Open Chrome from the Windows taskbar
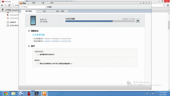The image size is (170, 96). pos(6,94)
